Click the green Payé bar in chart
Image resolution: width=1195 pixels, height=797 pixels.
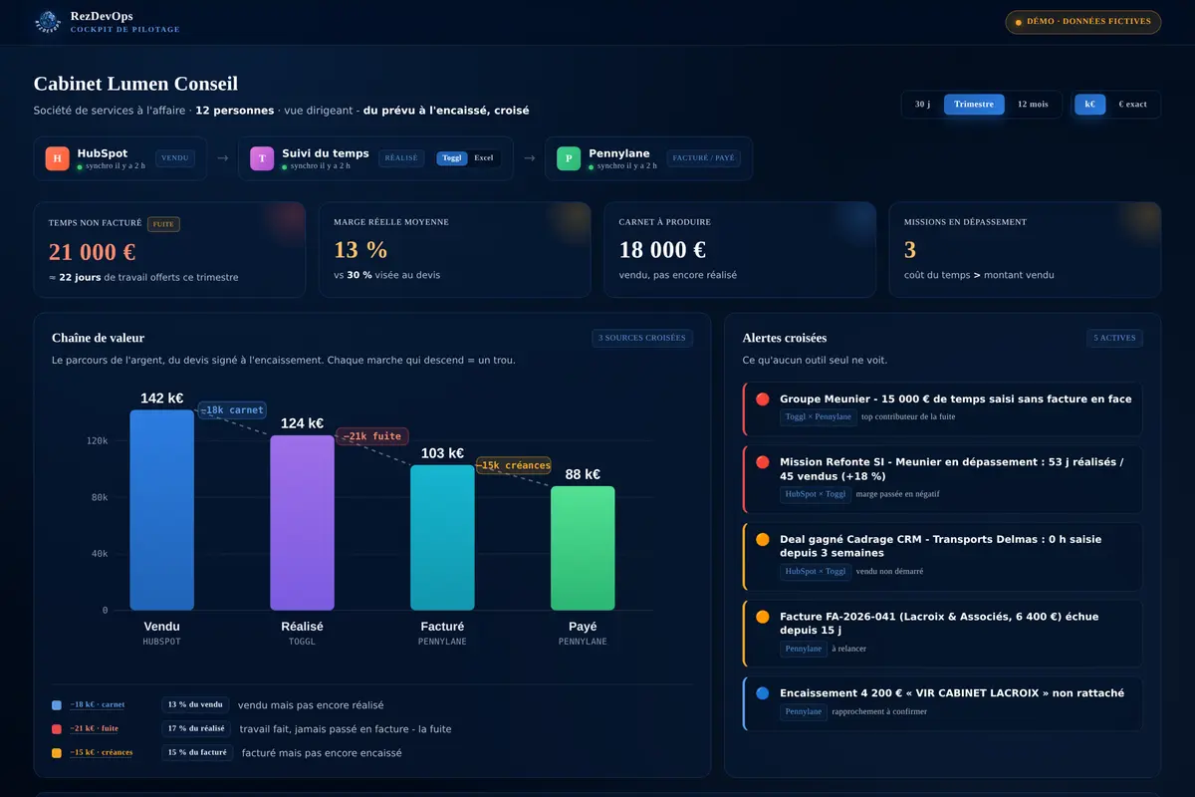[583, 548]
